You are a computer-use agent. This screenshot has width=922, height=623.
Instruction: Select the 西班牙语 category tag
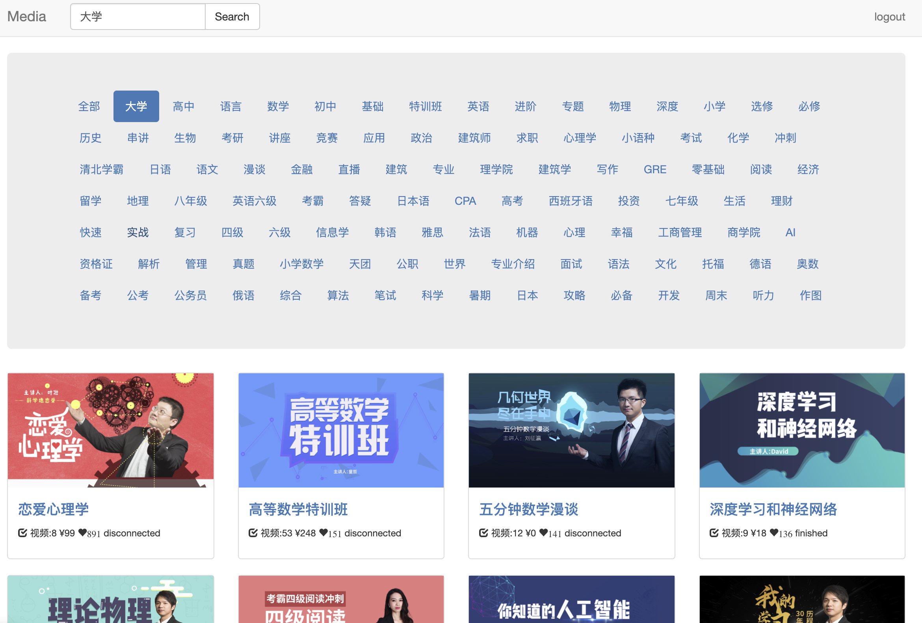tap(571, 201)
